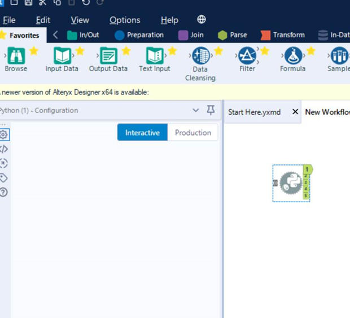Screen dimensions: 350x318
Task: Click the Cut scissors icon
Action: coord(42,2)
